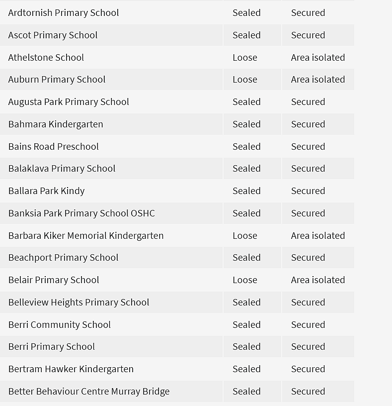Click Area isolated for Barbara Kiker Kindergarten
The image size is (392, 406).
click(x=318, y=236)
